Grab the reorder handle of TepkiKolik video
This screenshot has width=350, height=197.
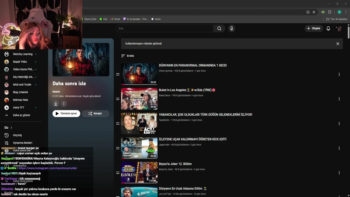[x=118, y=124]
